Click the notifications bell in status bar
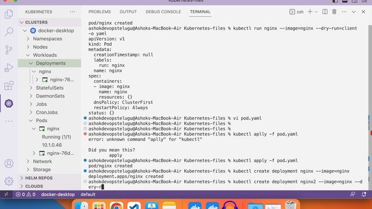The image size is (372, 209). (x=364, y=194)
